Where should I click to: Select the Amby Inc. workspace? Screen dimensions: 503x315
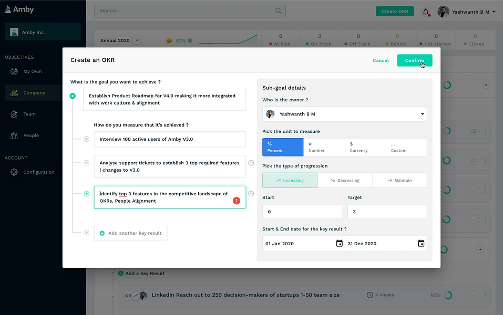(x=43, y=31)
